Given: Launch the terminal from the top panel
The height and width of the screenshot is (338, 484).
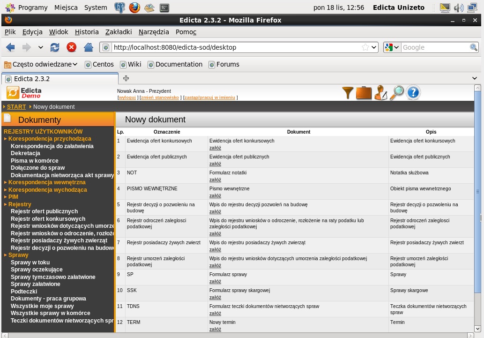Looking at the screenshot, I should [164, 8].
